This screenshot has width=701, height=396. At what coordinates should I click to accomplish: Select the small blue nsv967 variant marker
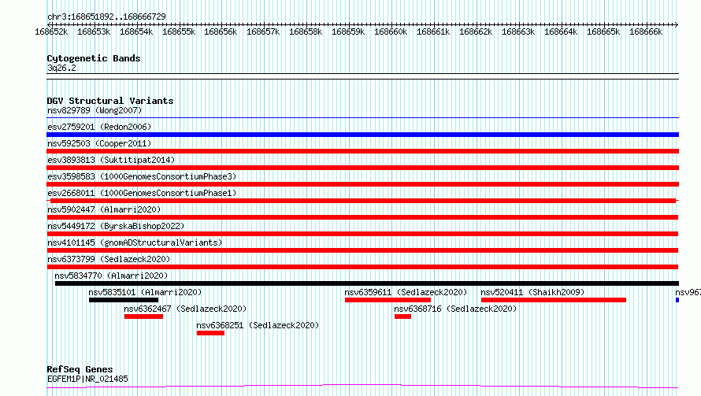coord(677,300)
